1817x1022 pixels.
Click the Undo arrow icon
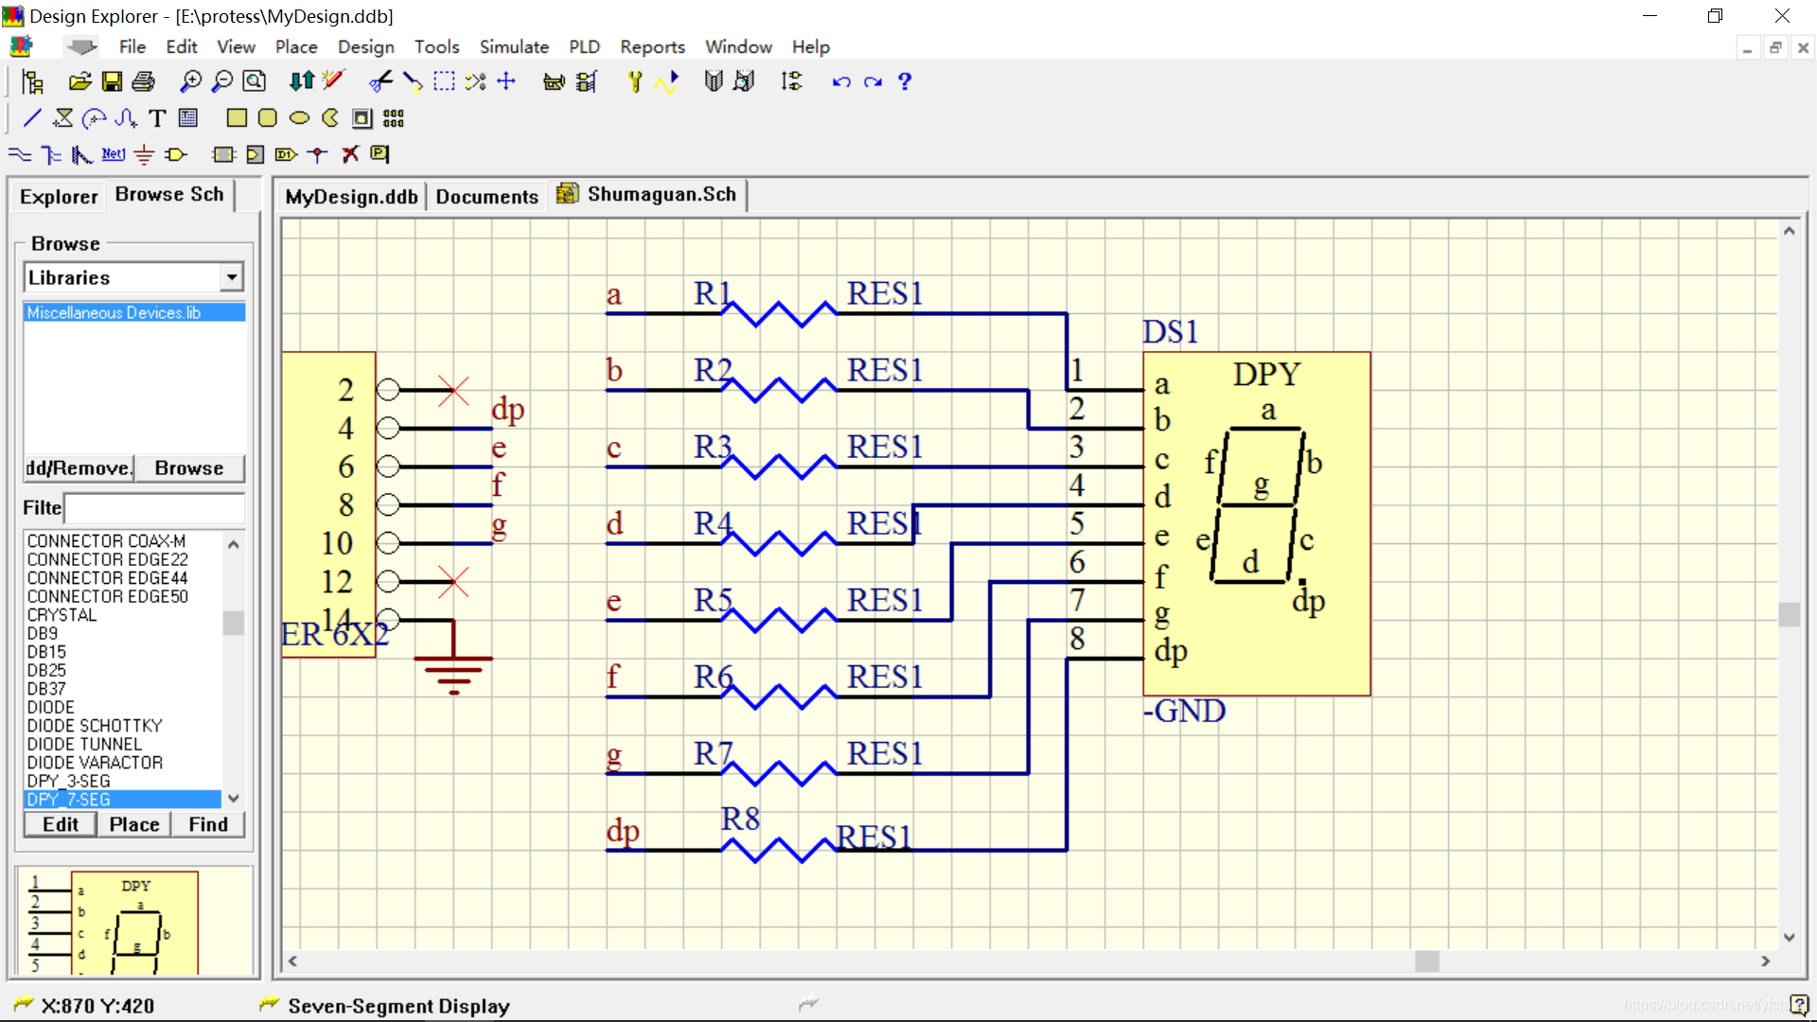coord(840,82)
